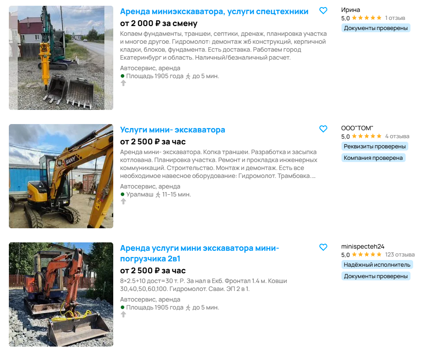The image size is (445, 351).
Task: Favorite the Аренда миниэкскаватора listing with heart
Action: click(323, 11)
